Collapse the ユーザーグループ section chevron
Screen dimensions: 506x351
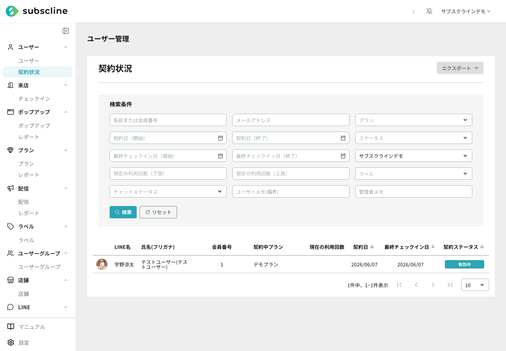(x=66, y=253)
